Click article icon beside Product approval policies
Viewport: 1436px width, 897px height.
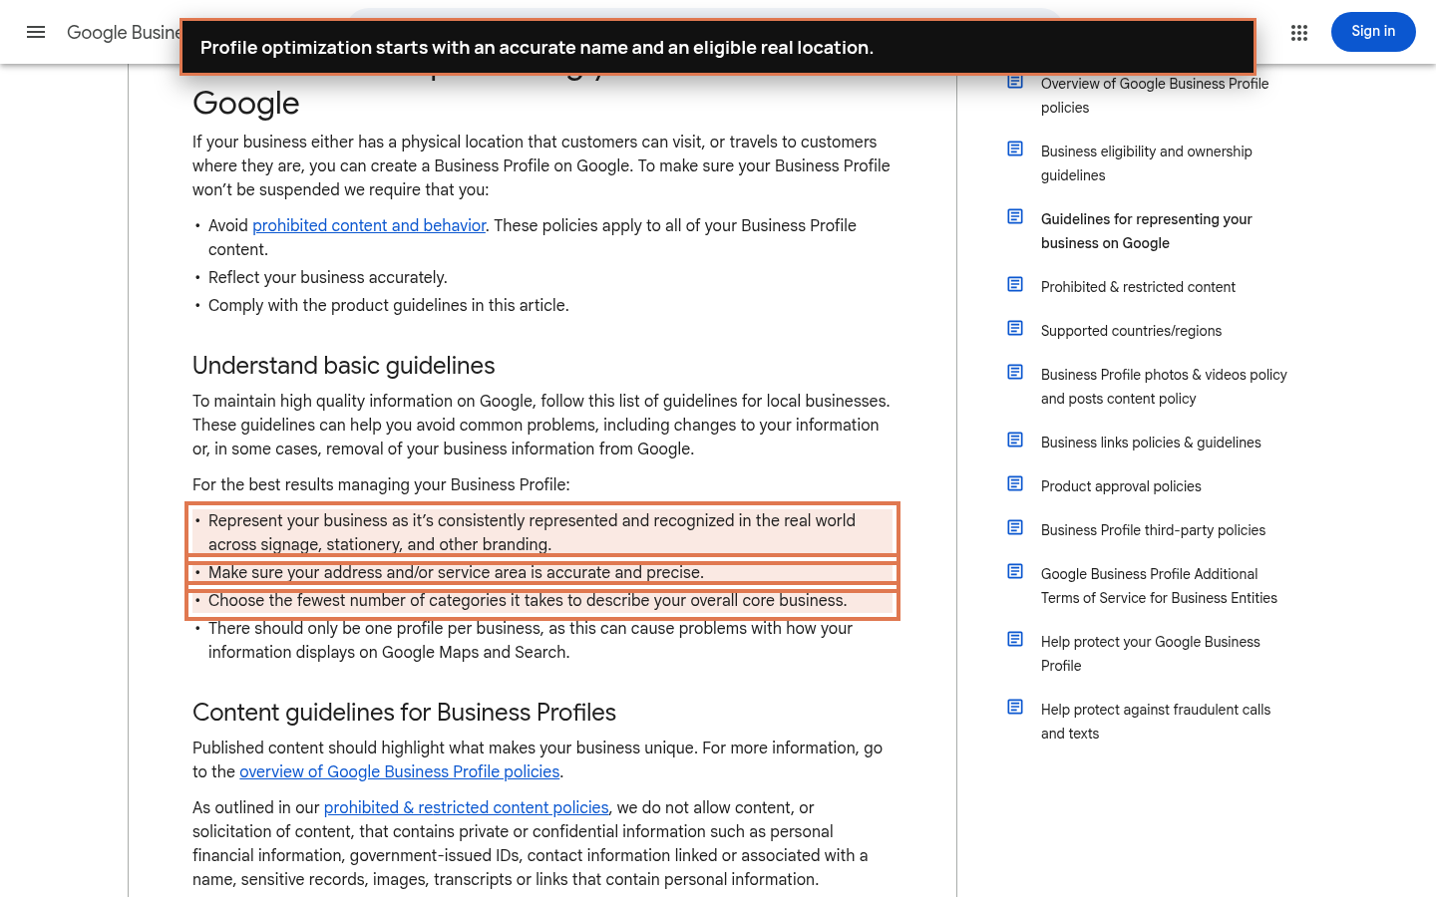pos(1015,483)
